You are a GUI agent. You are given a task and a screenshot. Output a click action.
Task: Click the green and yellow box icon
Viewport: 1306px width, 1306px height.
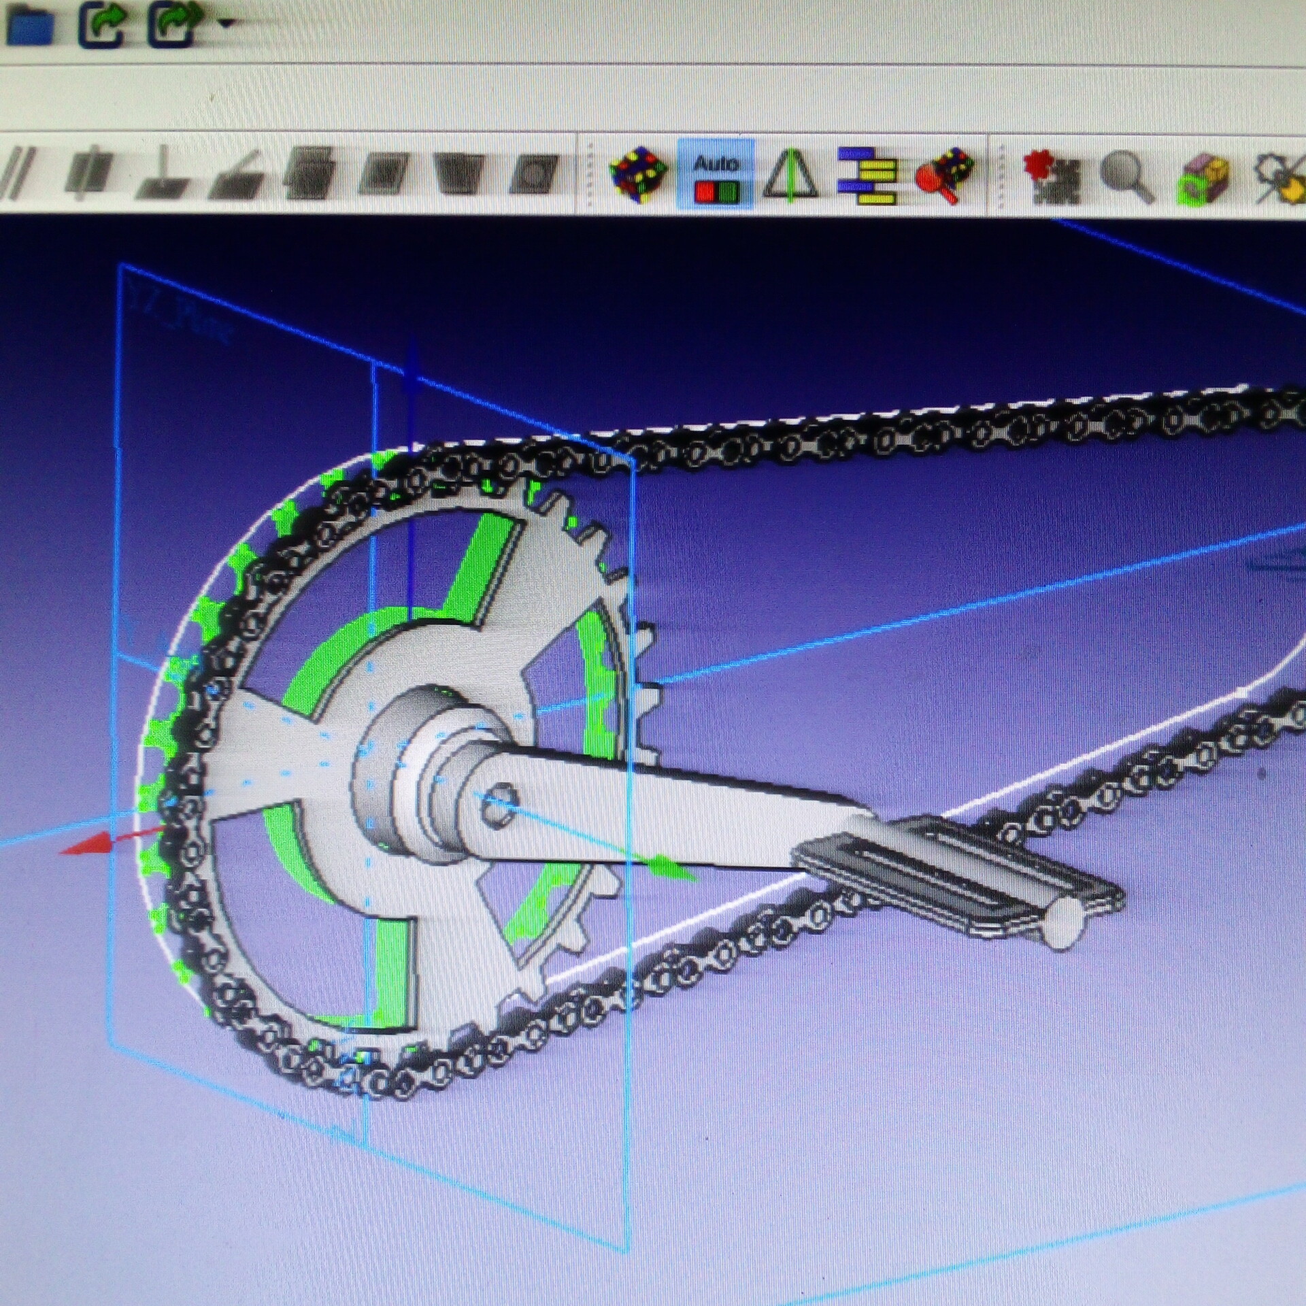(1205, 178)
